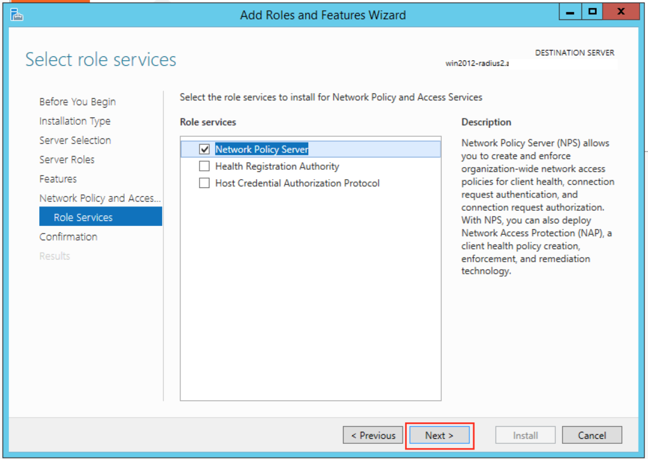Select the Network Policy Server list entry
648x459 pixels.
pyautogui.click(x=261, y=149)
